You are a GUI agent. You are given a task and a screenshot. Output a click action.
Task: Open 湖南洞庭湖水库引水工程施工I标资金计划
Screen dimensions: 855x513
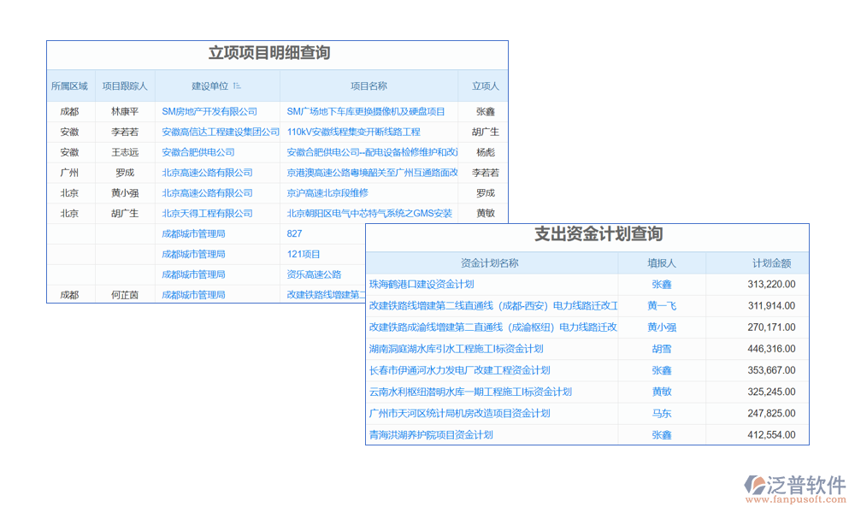tap(456, 349)
